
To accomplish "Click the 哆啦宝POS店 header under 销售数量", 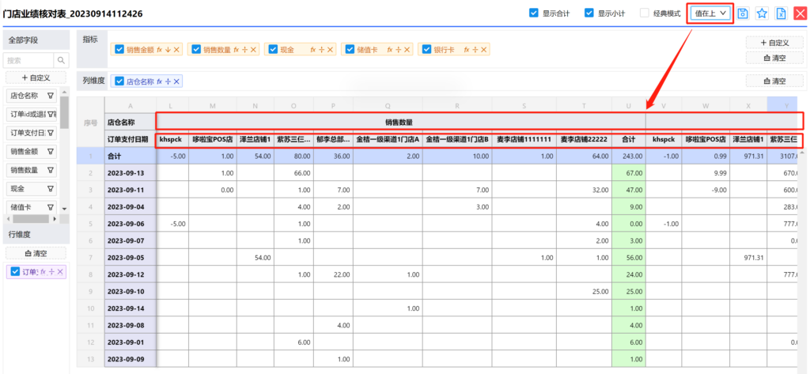I will (212, 139).
